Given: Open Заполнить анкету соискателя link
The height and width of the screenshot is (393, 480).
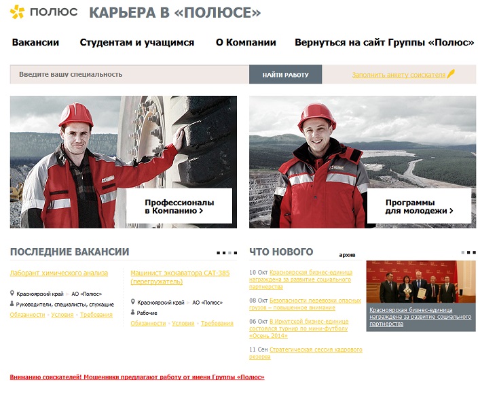Looking at the screenshot, I should pos(399,75).
